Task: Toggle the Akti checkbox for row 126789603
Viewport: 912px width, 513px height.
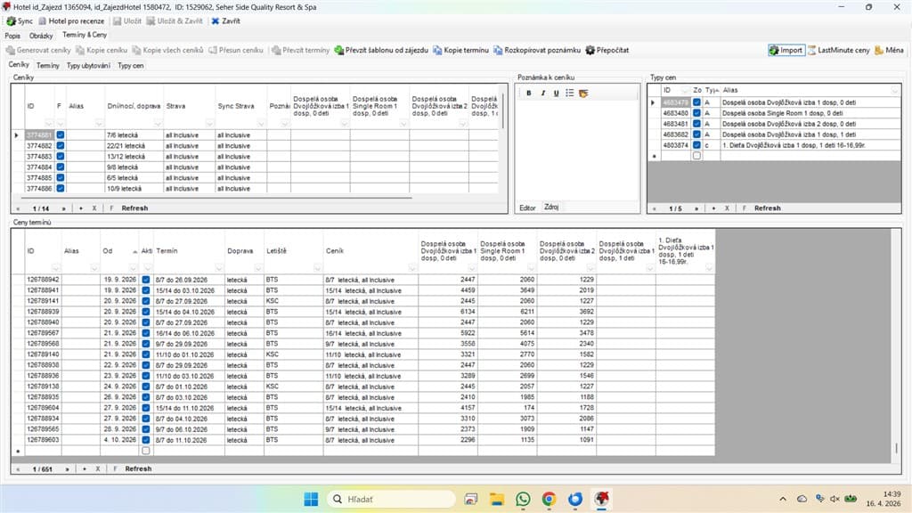Action: (146, 440)
